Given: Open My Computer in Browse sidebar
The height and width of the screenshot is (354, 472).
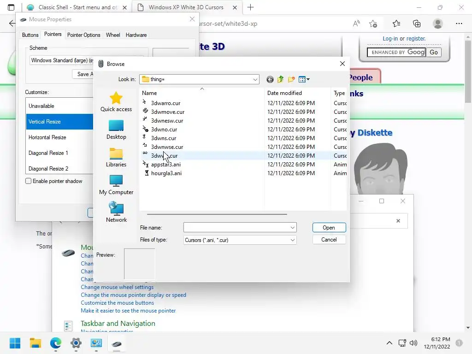Looking at the screenshot, I should 116,185.
